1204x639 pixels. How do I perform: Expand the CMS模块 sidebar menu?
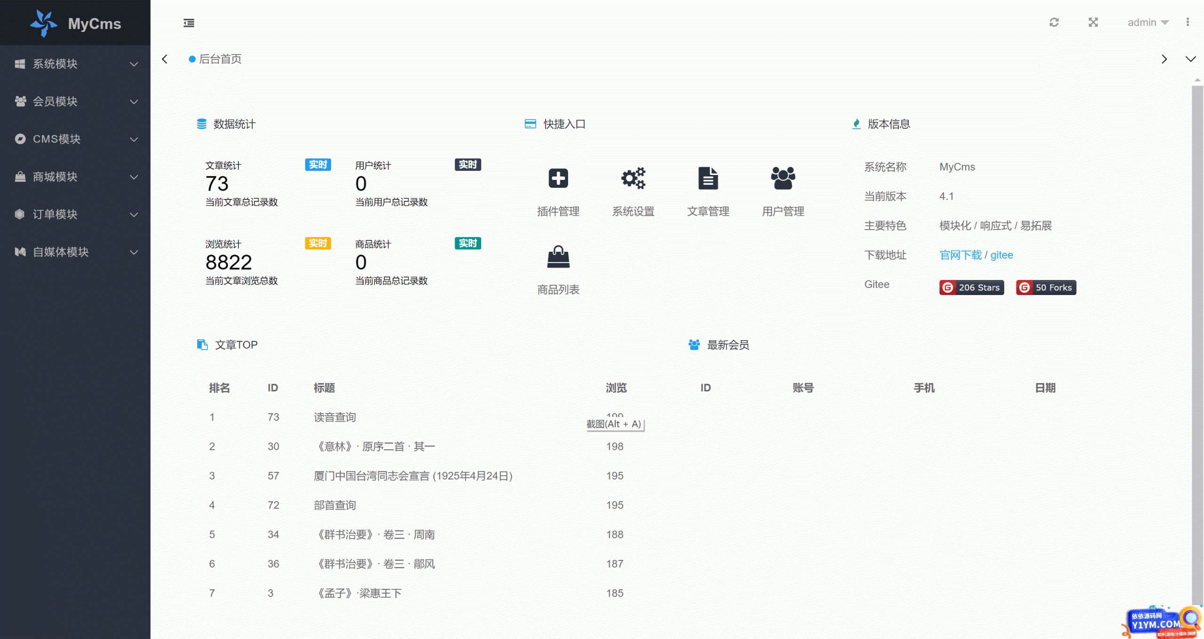tap(75, 139)
